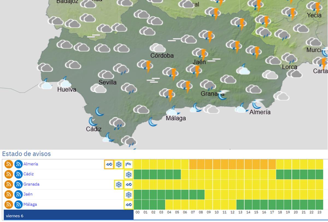Click the orange RSS feed icon for Almería
Image resolution: width=328 pixels, height=222 pixels.
tap(9, 164)
